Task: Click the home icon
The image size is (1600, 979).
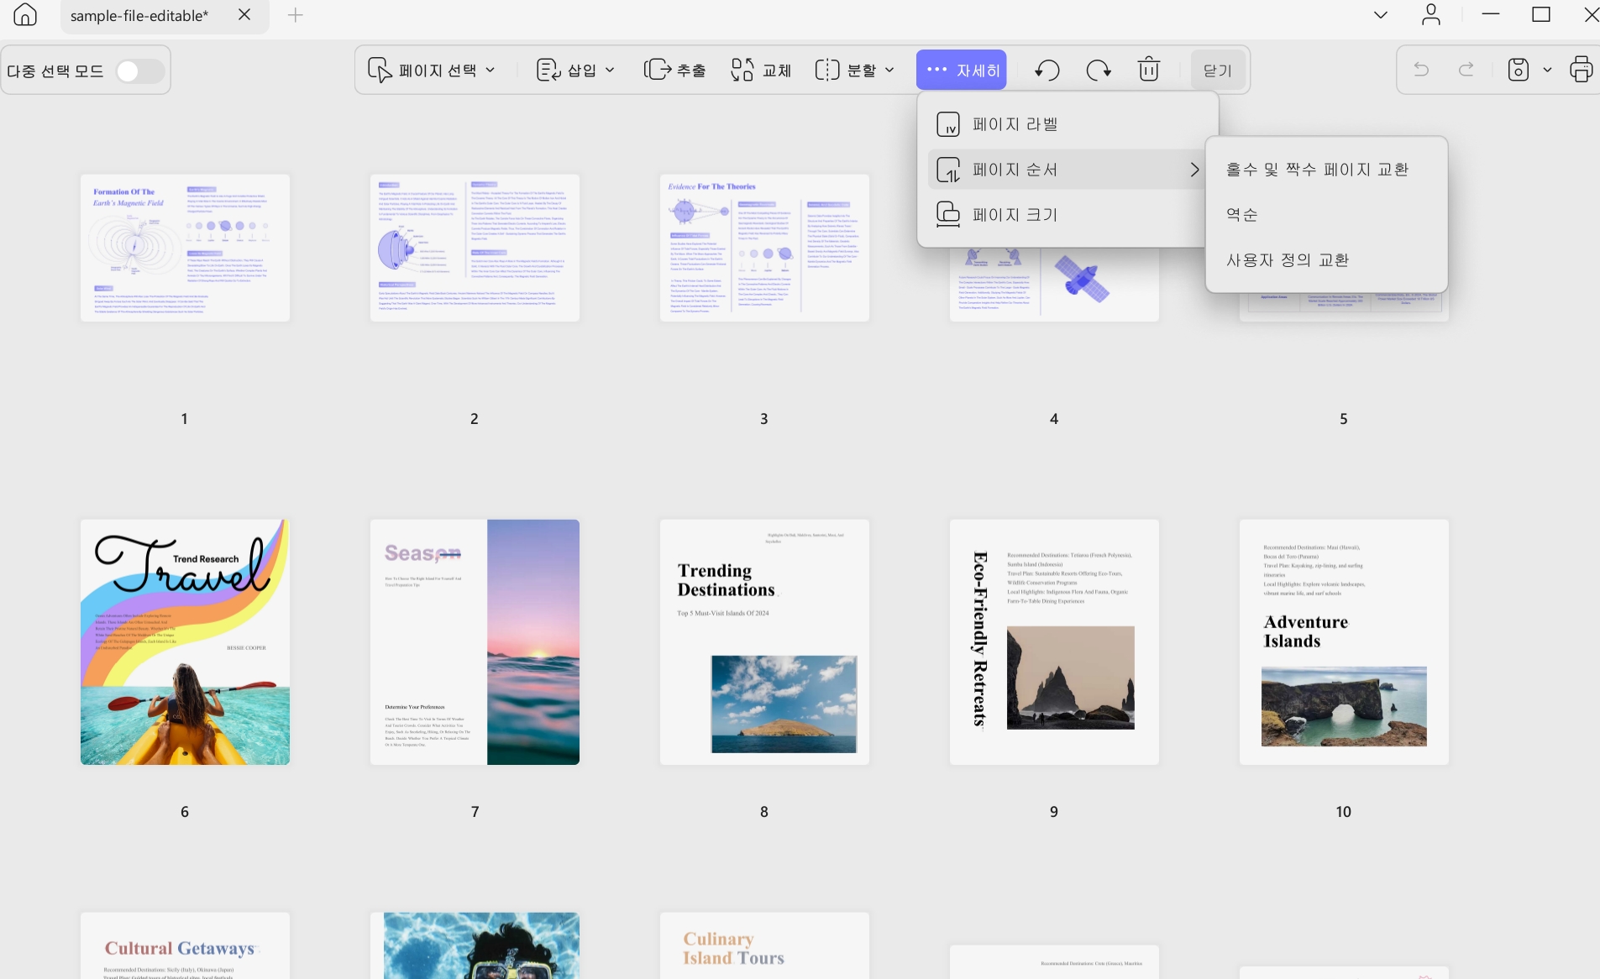Action: tap(25, 15)
